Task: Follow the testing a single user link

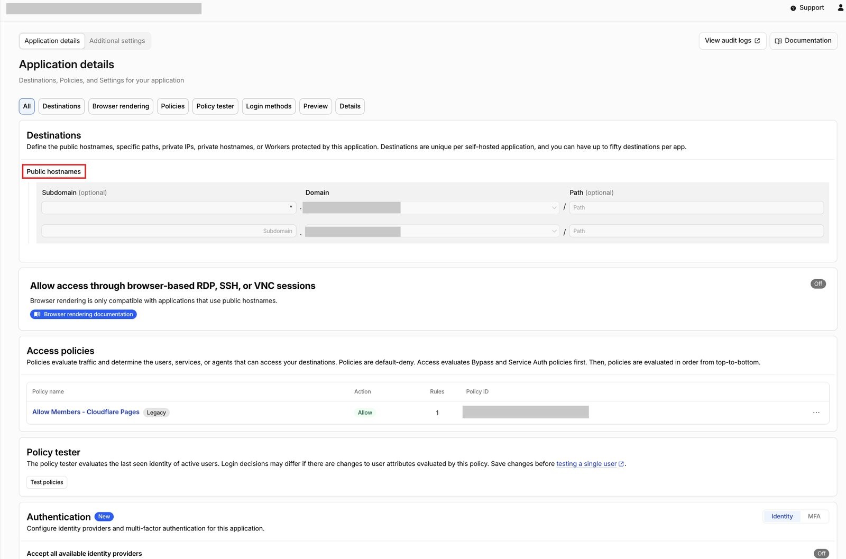Action: [x=586, y=464]
